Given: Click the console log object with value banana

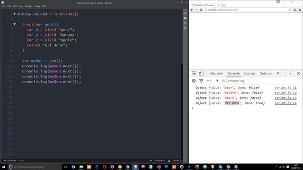Looking at the screenshot, I should pos(229,93).
